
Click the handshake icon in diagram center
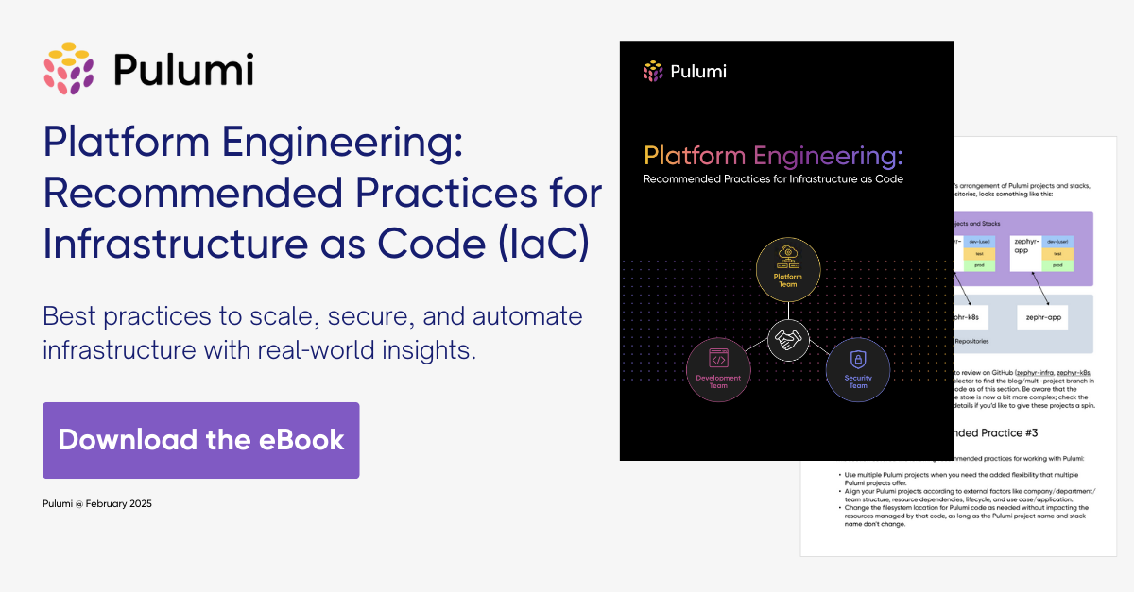[x=787, y=340]
